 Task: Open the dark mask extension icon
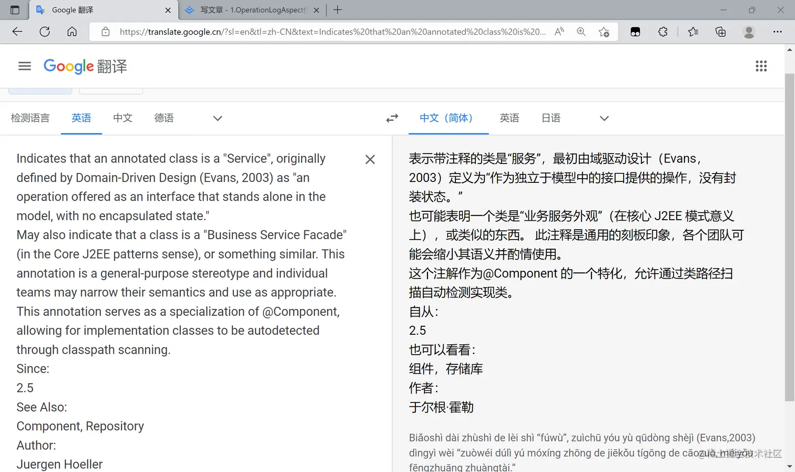635,32
